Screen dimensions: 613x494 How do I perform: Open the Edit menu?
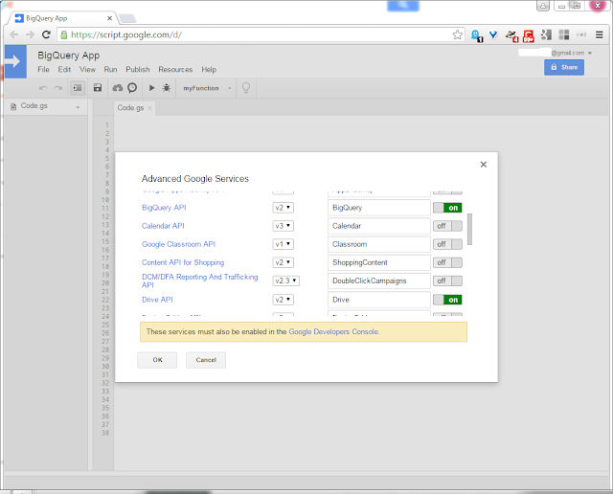click(64, 70)
